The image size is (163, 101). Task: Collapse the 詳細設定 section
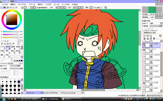(x=1, y=77)
